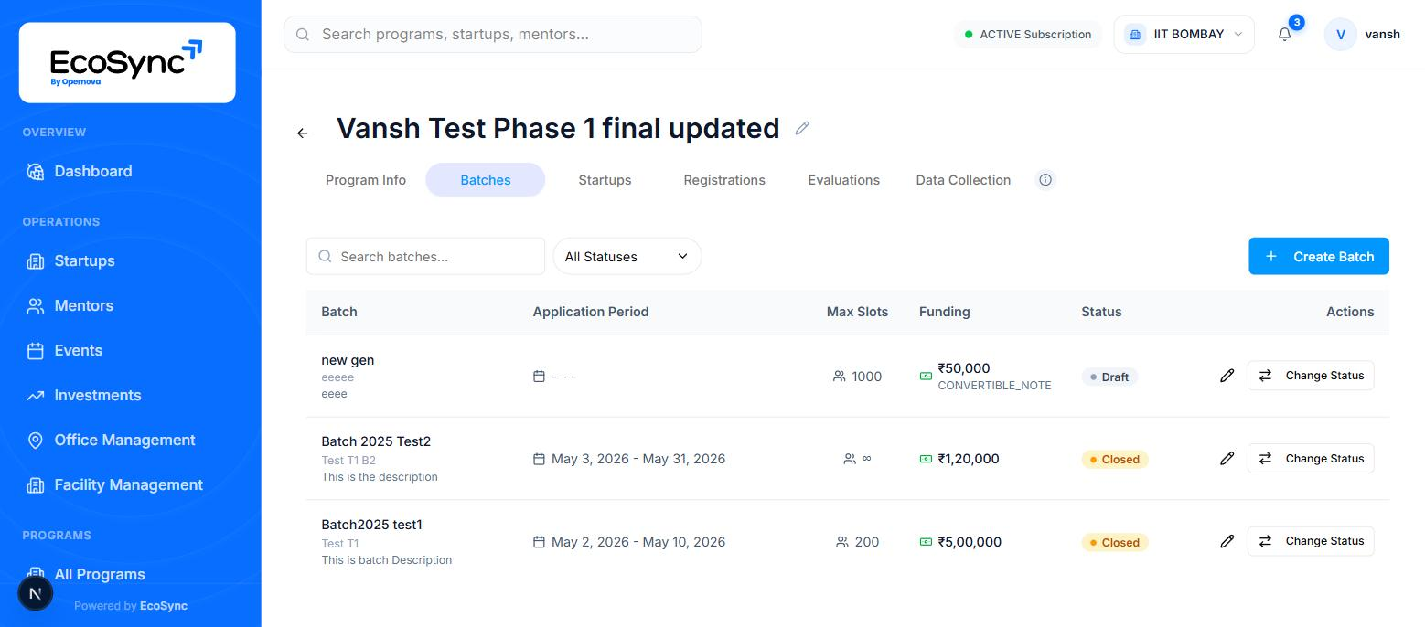Click the ACTIVE Subscription status pill
Screen dimensions: 1425x627
pyautogui.click(x=1028, y=35)
